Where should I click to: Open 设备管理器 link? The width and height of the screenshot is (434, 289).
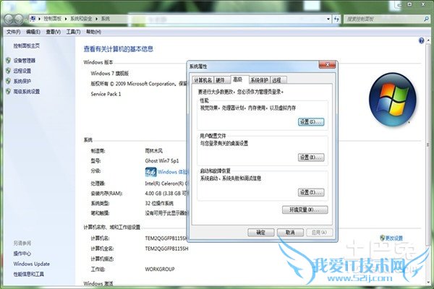[25, 60]
